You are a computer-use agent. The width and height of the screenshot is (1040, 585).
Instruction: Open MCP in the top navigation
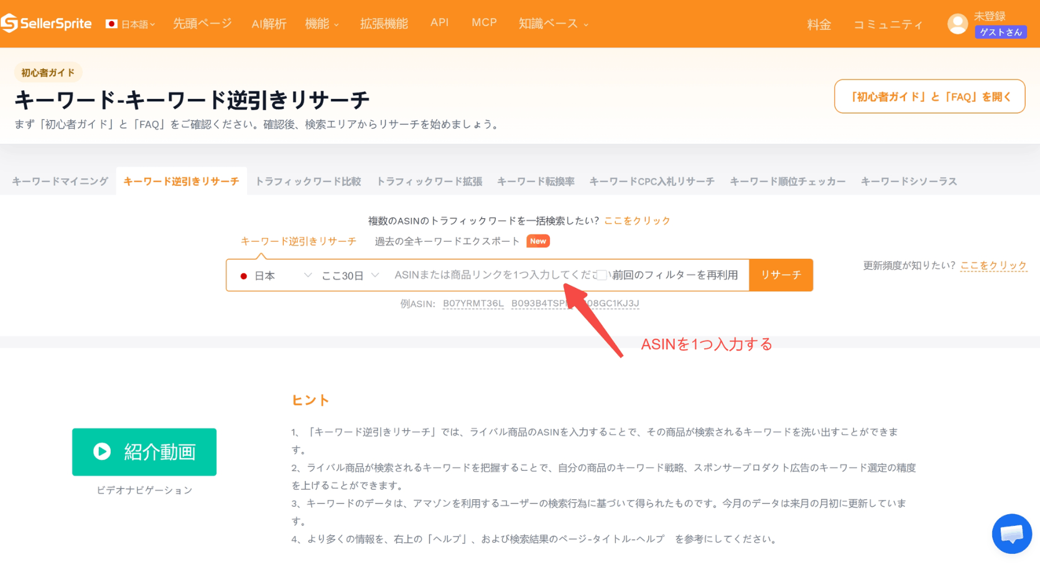point(484,22)
